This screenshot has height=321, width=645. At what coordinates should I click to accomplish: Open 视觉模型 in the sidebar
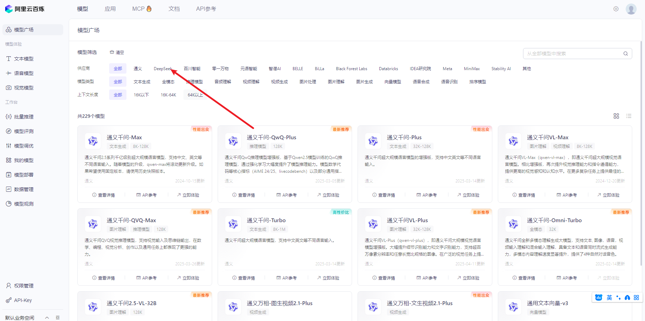(24, 88)
